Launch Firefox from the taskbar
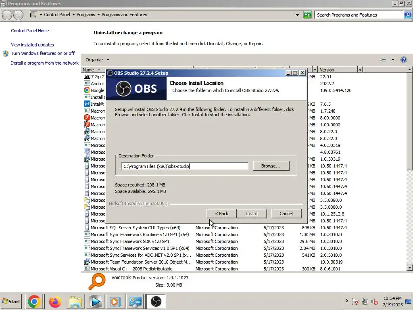Screen dimensions: 413x310 55,302
